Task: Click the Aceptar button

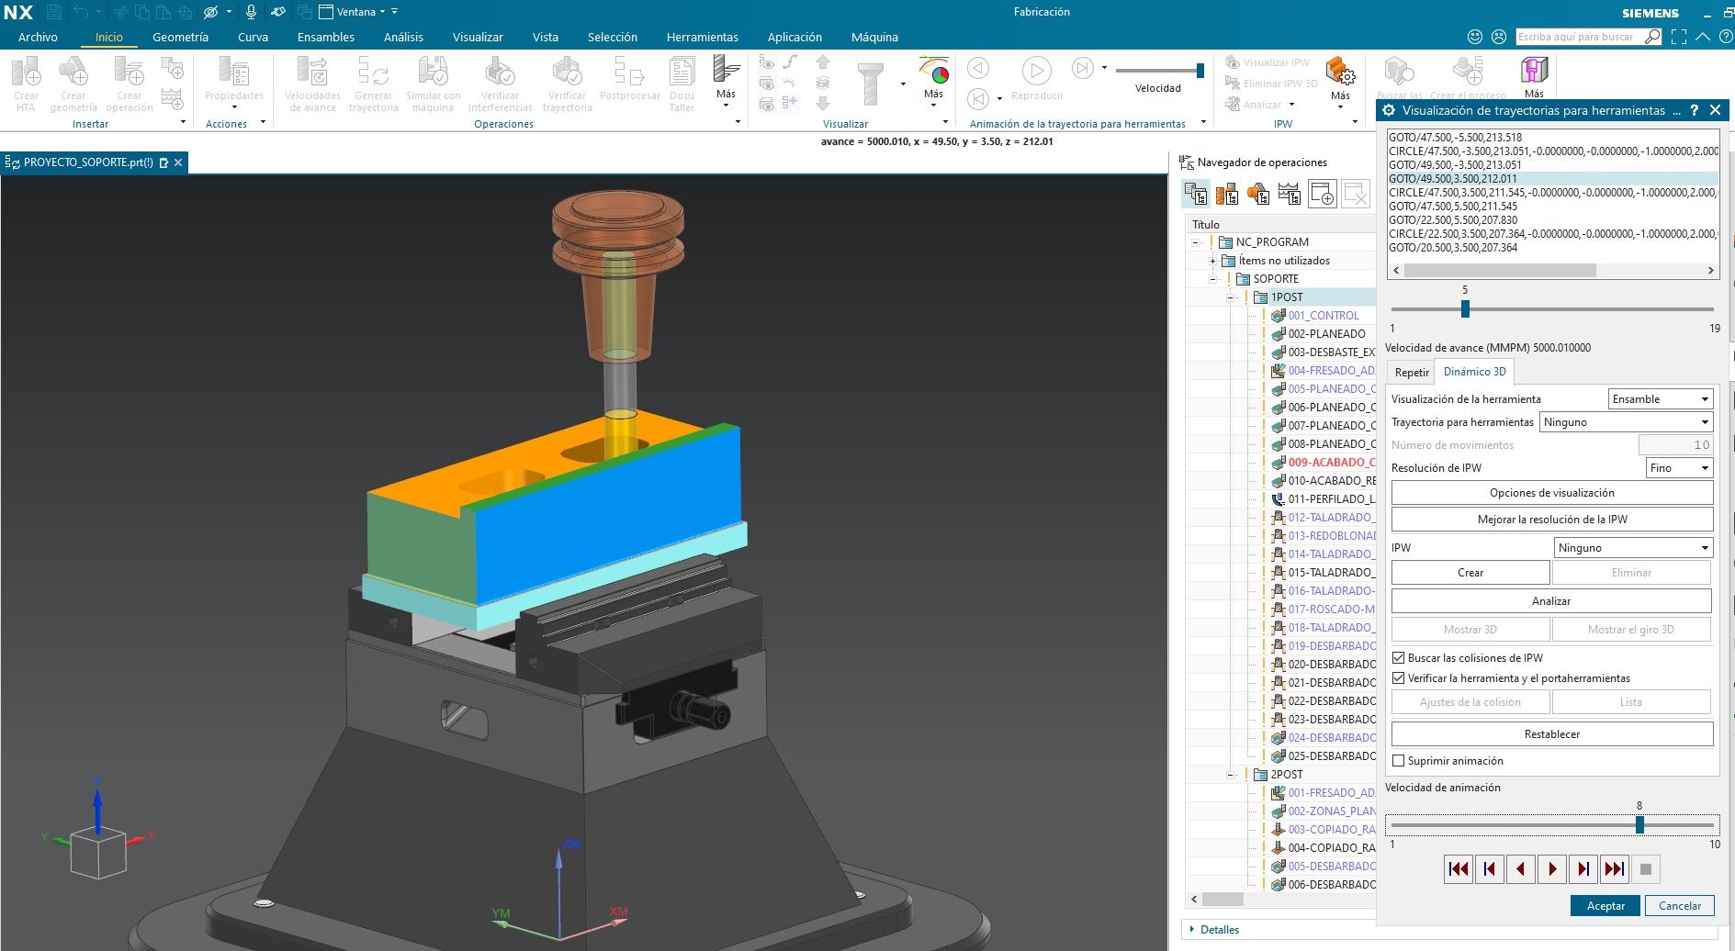Action: [x=1605, y=906]
